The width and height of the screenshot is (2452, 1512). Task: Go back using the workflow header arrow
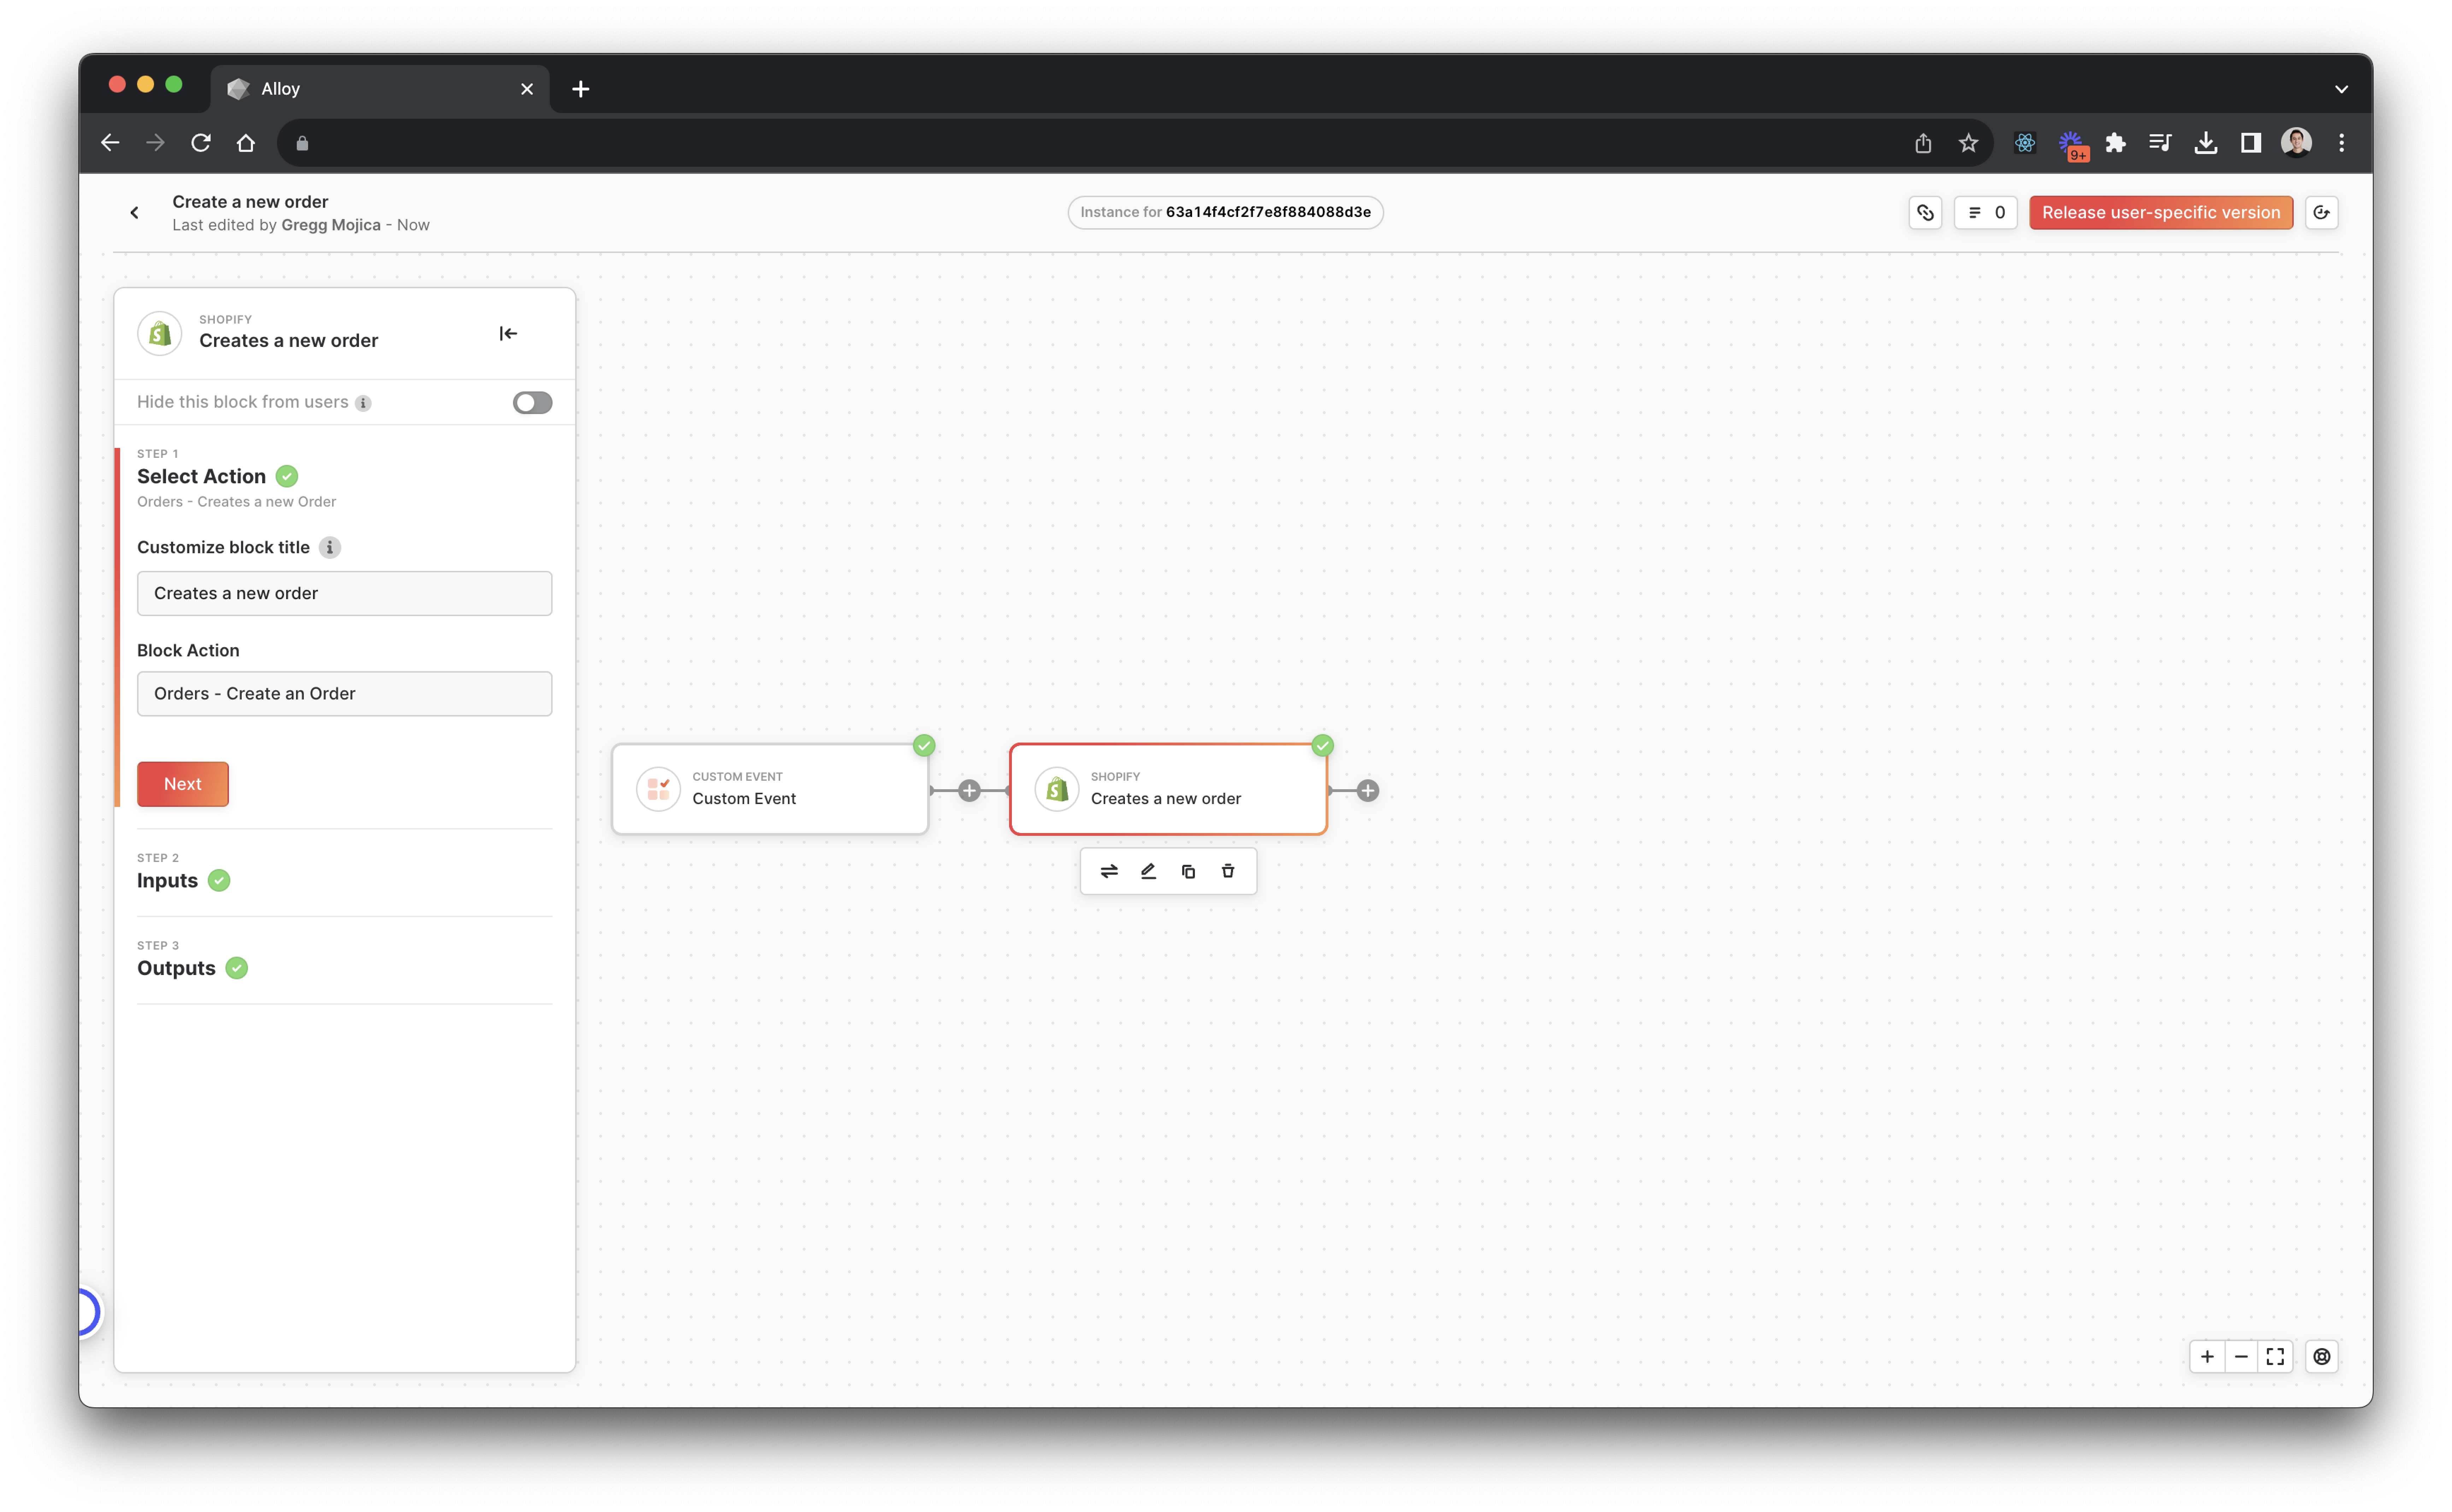click(x=134, y=212)
